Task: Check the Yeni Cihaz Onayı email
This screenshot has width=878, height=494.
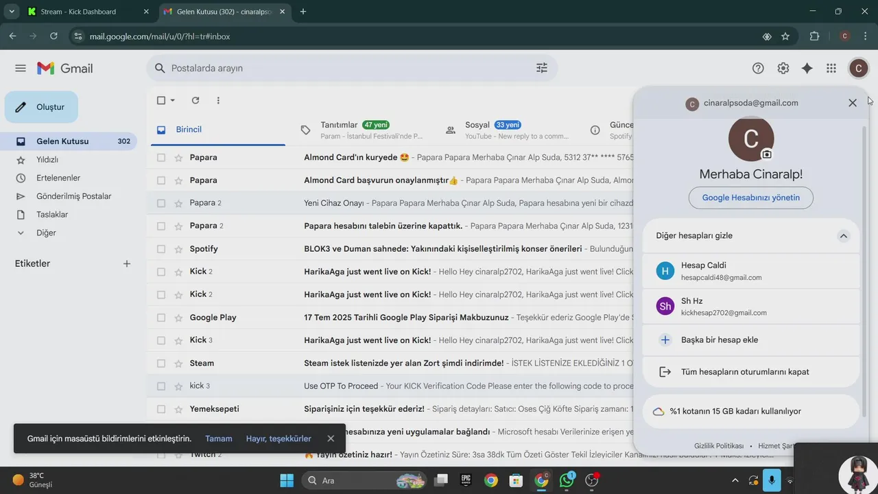Action: point(161,203)
